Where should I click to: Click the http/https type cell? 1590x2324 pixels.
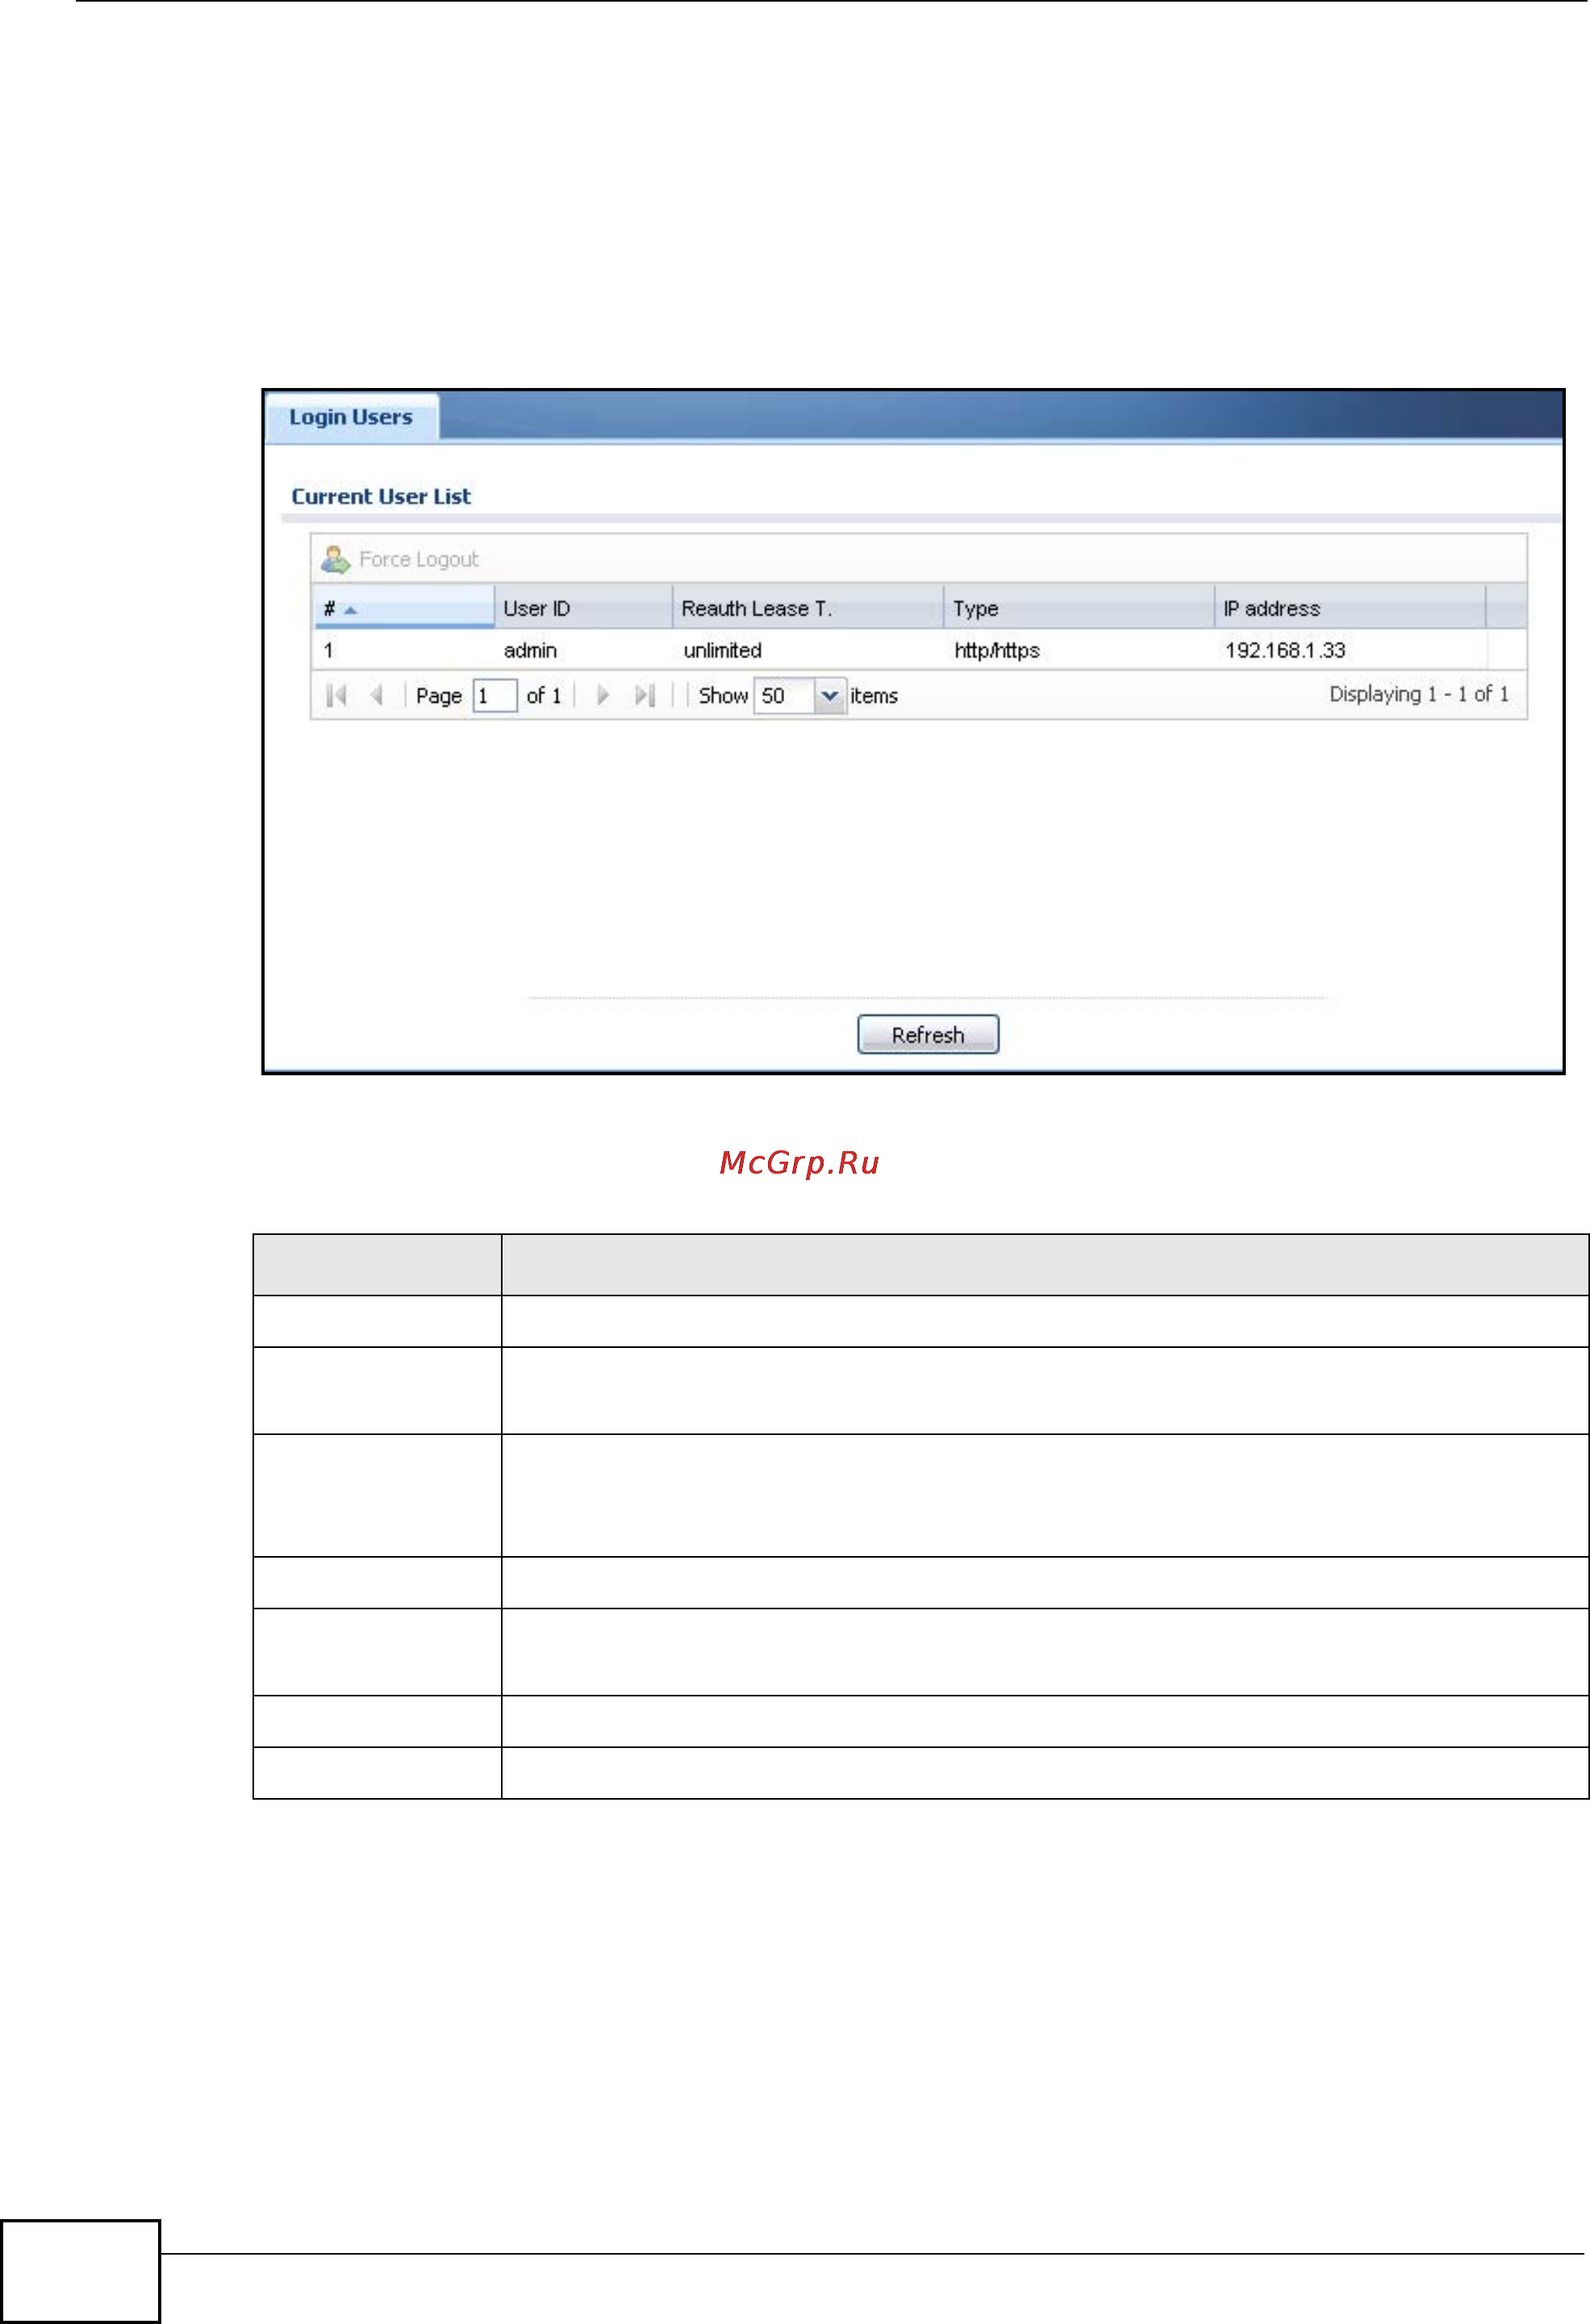pyautogui.click(x=997, y=650)
